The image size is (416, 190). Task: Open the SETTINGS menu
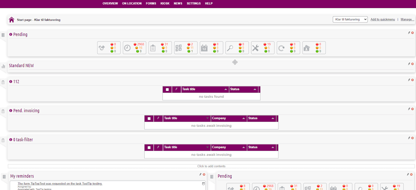point(193,4)
